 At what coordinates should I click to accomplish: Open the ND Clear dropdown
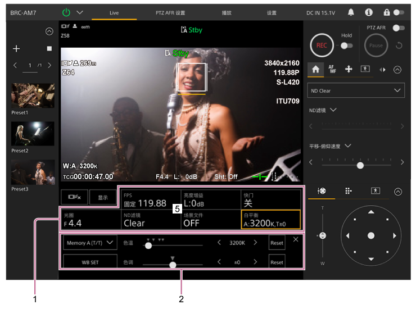tap(356, 90)
